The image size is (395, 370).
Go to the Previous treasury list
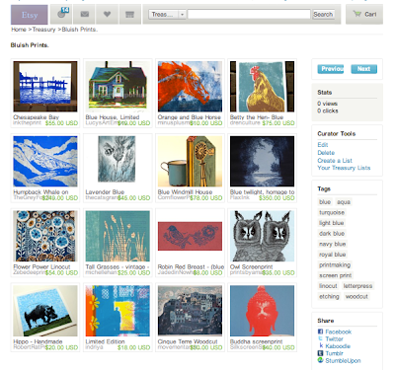tap(331, 69)
